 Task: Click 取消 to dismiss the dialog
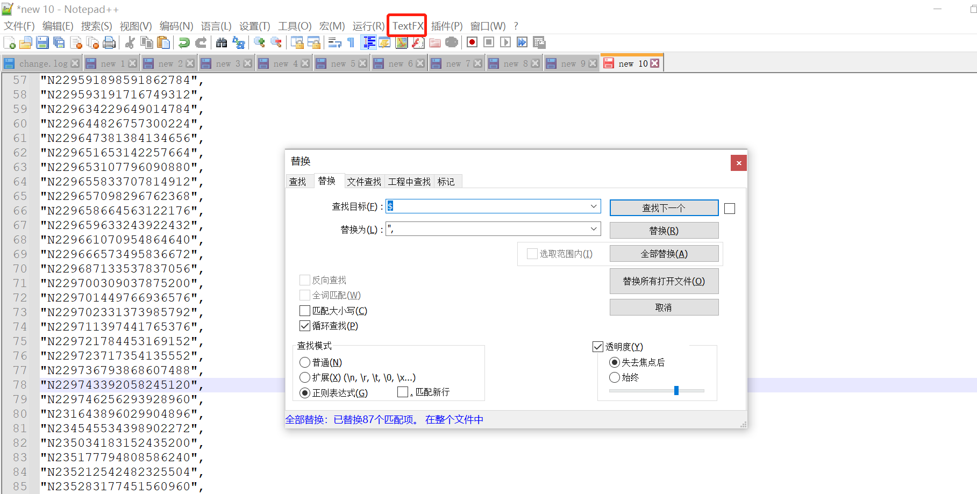664,307
